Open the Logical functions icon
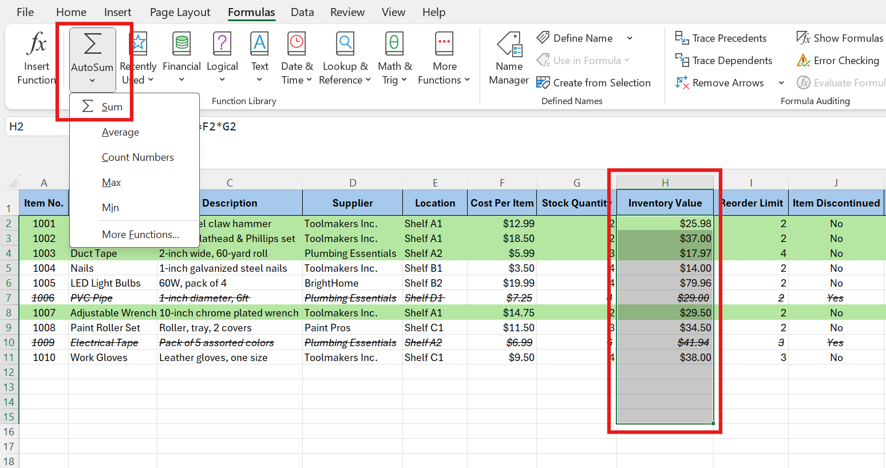This screenshot has width=886, height=468. click(x=222, y=44)
